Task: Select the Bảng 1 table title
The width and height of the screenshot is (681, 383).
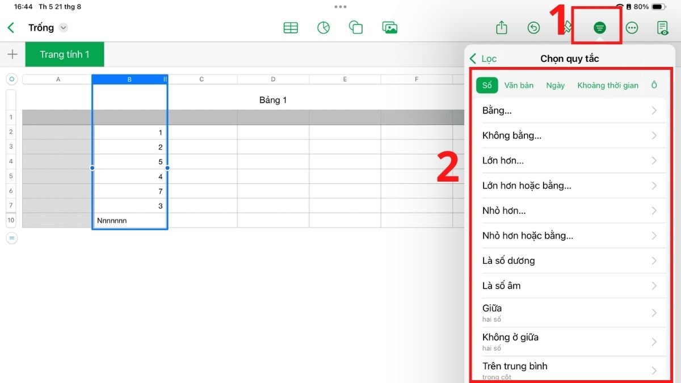Action: 273,100
